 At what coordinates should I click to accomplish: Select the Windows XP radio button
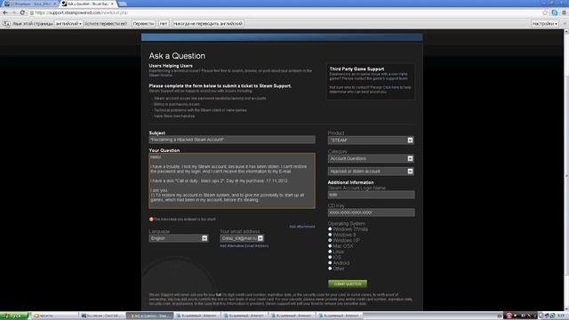point(330,240)
